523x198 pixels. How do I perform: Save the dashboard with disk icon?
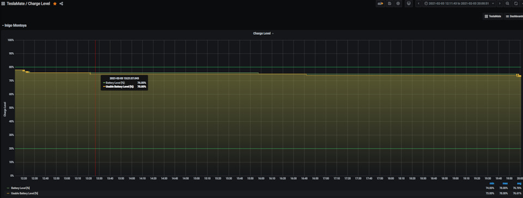pos(389,3)
